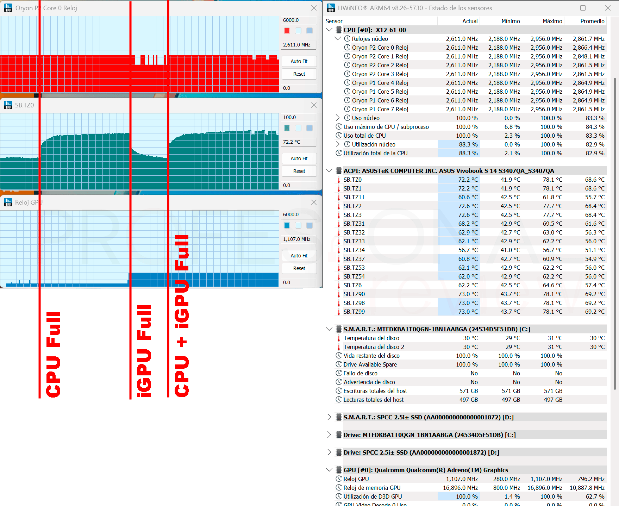Edit the 100.0 max value in SB.TZ0 graph

(x=299, y=117)
